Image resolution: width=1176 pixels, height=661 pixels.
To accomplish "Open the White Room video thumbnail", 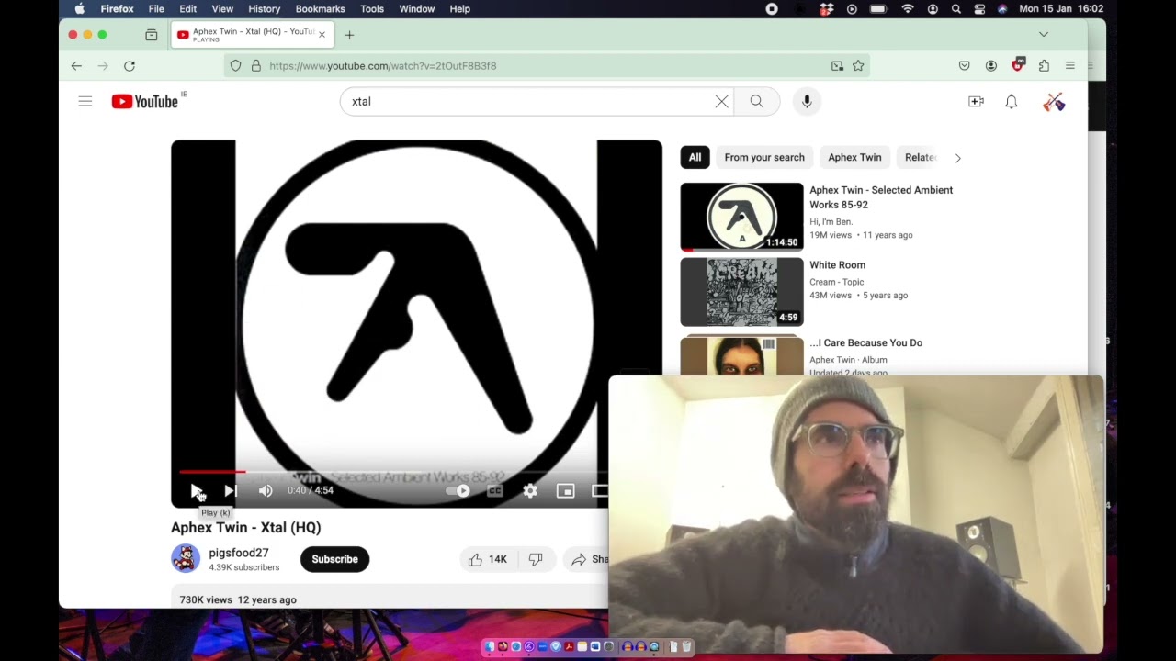I will (741, 292).
